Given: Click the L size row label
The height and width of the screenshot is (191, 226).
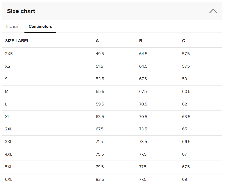Looking at the screenshot, I should (x=6, y=104).
